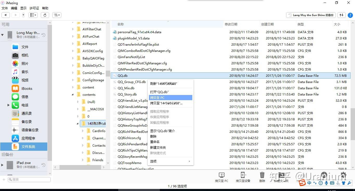
Task: Select 电话 in the sidebar
Action: (25, 105)
